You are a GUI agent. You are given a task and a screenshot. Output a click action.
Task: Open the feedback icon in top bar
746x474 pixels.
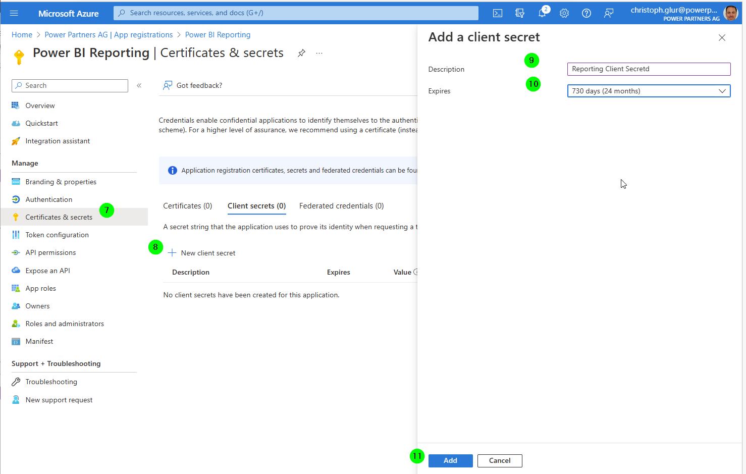coord(609,13)
